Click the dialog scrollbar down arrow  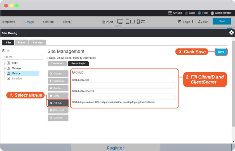(233, 142)
